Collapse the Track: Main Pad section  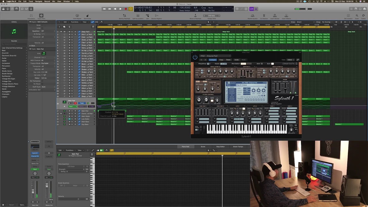click(x=30, y=49)
